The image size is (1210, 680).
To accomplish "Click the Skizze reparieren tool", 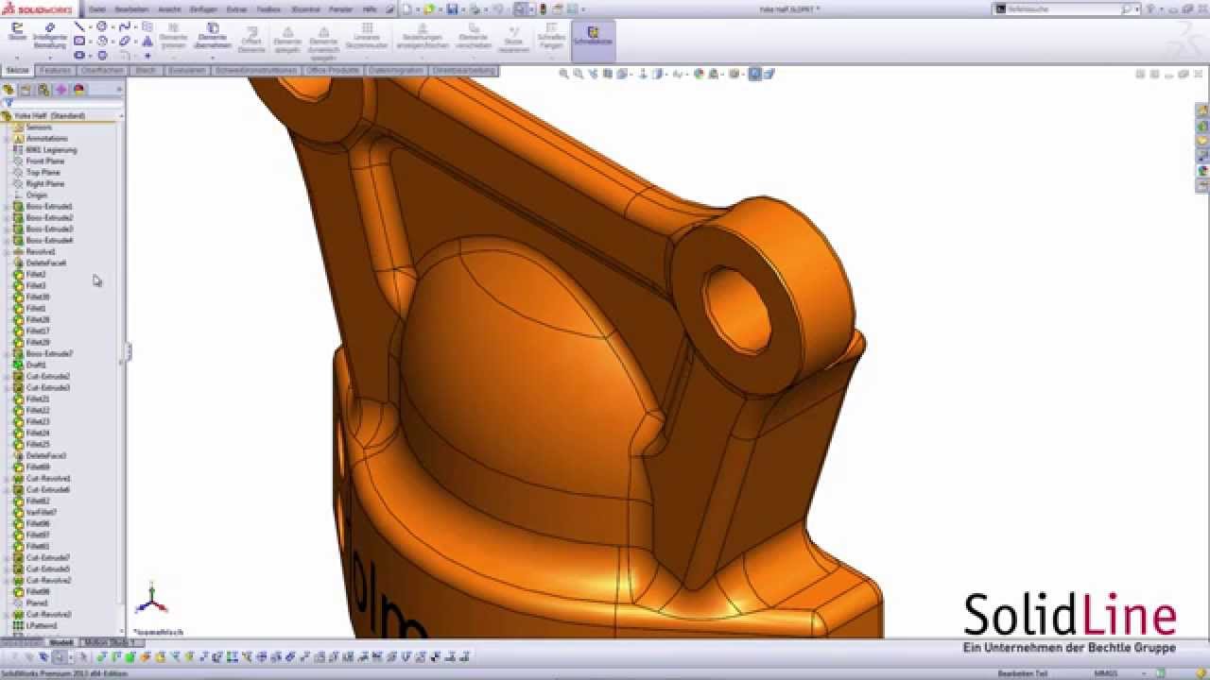I will point(513,38).
